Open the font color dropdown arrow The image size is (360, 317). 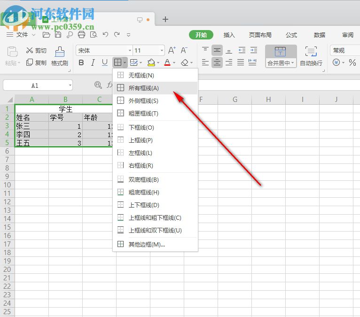[174, 62]
